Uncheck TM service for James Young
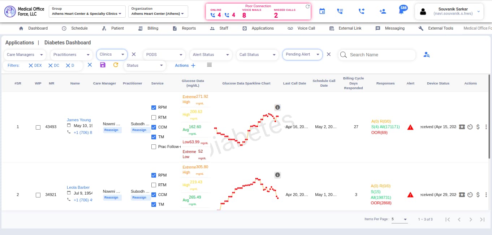 point(154,137)
